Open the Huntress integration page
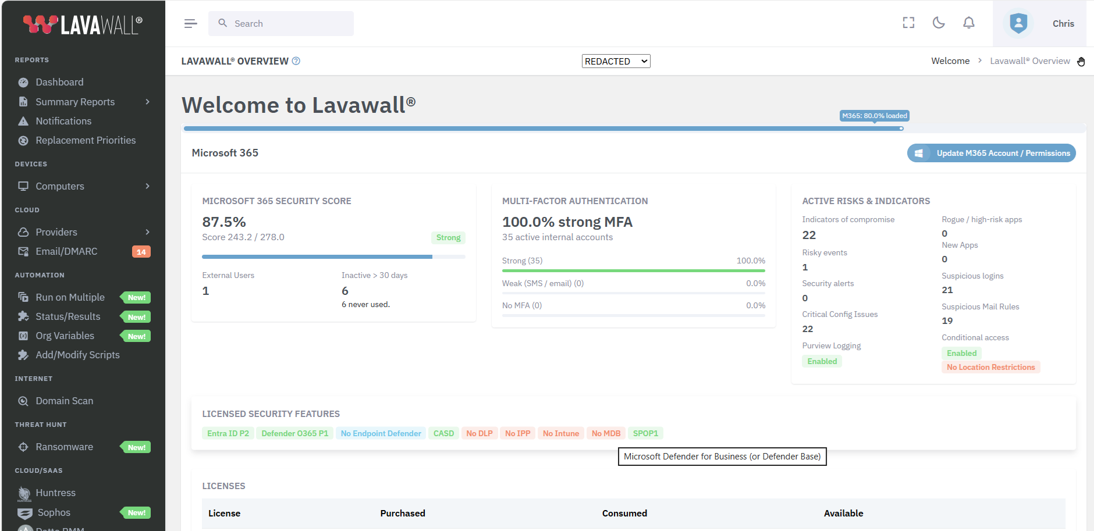Image resolution: width=1094 pixels, height=531 pixels. point(55,493)
